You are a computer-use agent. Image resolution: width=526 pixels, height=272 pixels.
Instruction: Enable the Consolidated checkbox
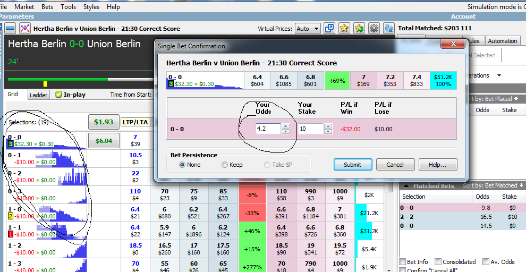click(438, 261)
